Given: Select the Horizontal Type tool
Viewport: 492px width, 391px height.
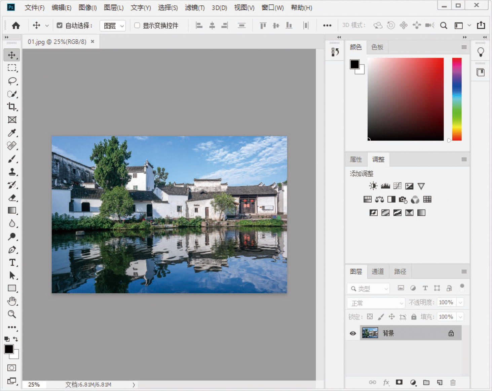Looking at the screenshot, I should (x=12, y=262).
